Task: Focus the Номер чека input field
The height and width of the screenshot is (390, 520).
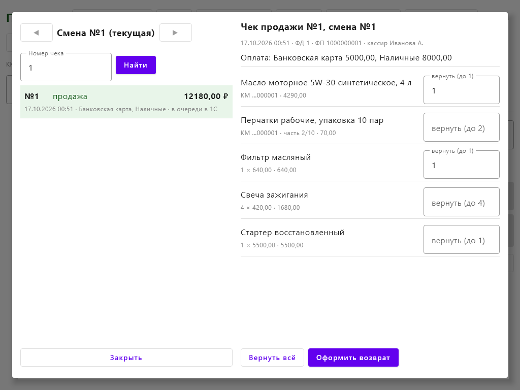Action: coord(66,68)
